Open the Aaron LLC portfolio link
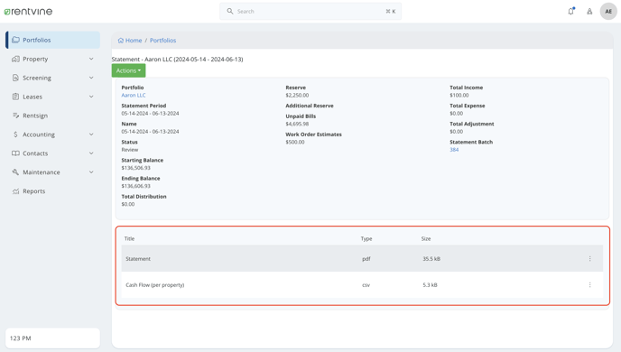 (x=134, y=95)
